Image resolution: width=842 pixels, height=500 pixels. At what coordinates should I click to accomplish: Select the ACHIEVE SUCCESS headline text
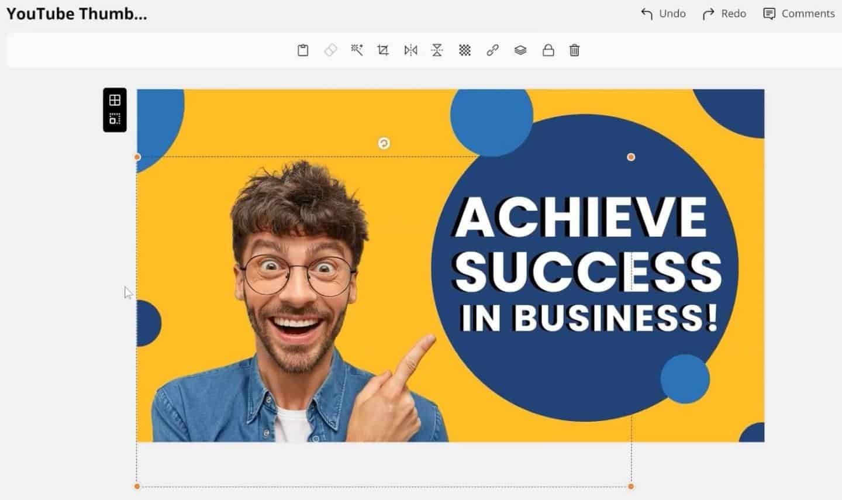point(586,244)
